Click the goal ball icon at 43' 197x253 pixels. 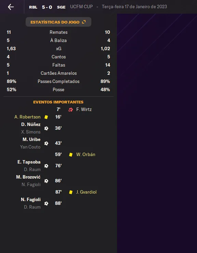[x=46, y=143]
